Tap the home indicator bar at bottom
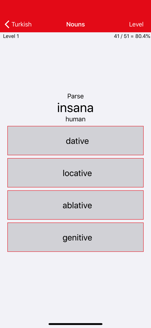This screenshot has height=328, width=151. point(75,324)
